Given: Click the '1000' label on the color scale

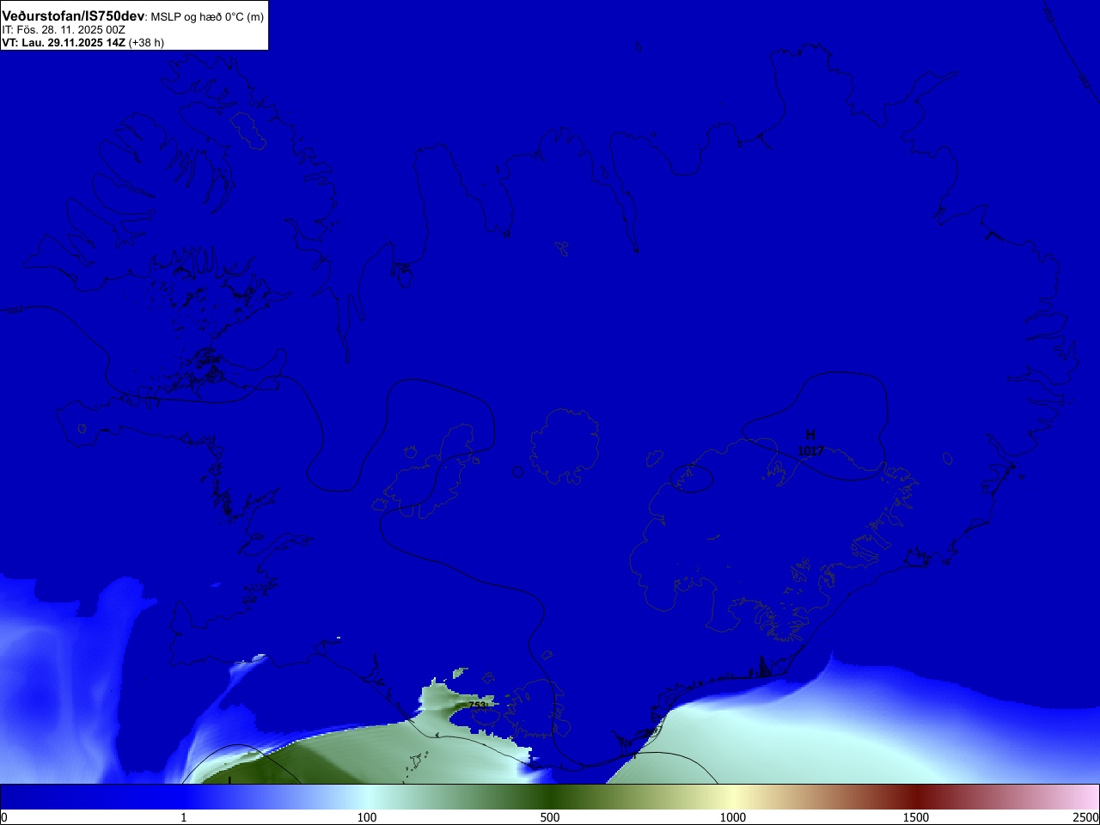Looking at the screenshot, I should (x=733, y=817).
